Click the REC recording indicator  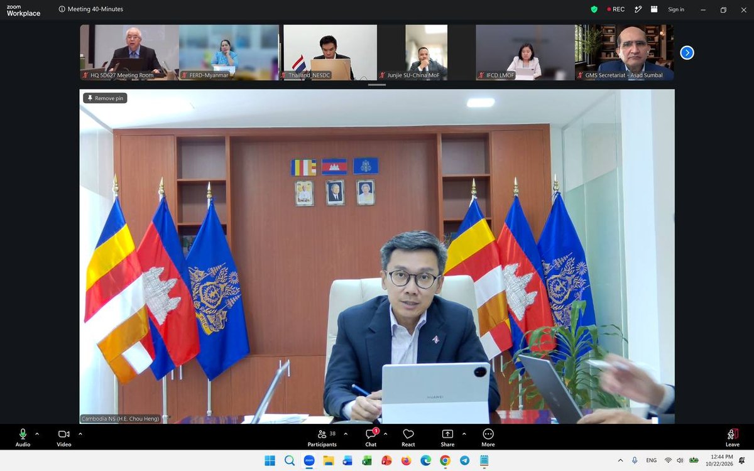(616, 9)
